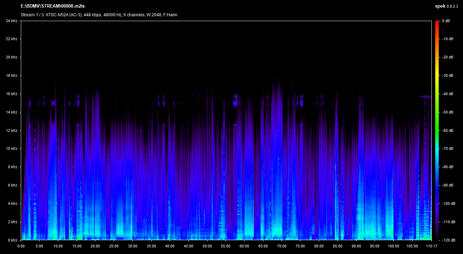Select the 0 dB scale label

tap(446, 21)
